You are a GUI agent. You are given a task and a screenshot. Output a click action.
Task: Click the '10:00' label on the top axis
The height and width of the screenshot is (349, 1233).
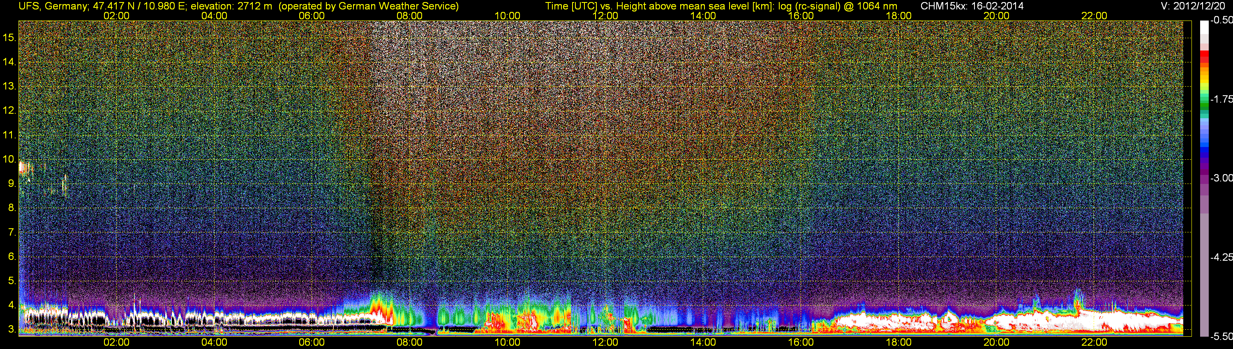pos(507,16)
